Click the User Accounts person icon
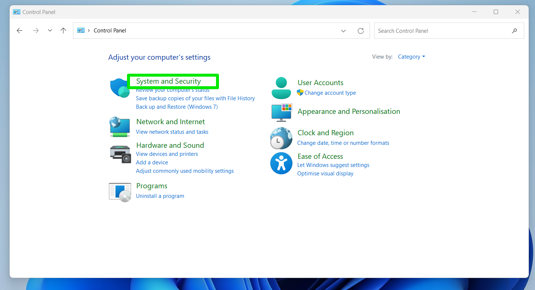This screenshot has height=290, width=535. pos(281,88)
